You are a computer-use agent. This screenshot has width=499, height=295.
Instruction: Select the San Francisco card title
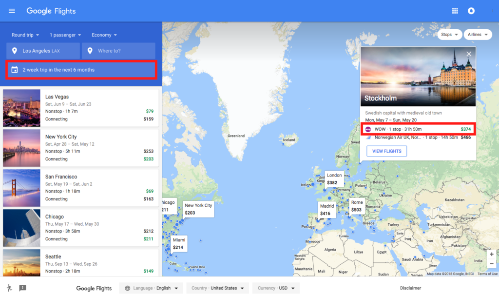pos(61,177)
